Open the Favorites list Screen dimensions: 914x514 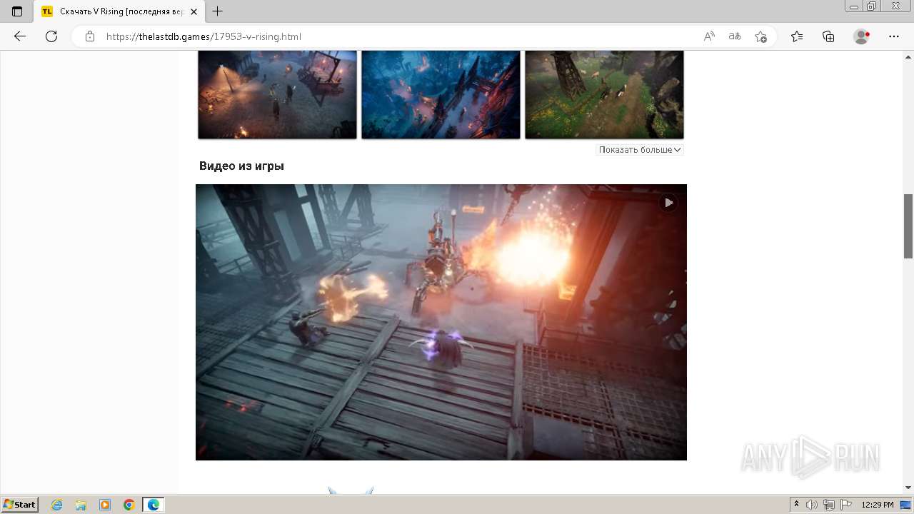(797, 36)
